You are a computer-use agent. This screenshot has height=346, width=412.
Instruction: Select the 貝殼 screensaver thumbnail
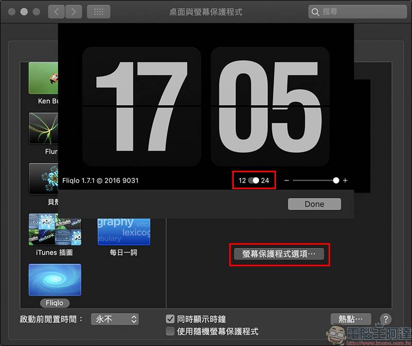click(x=43, y=179)
